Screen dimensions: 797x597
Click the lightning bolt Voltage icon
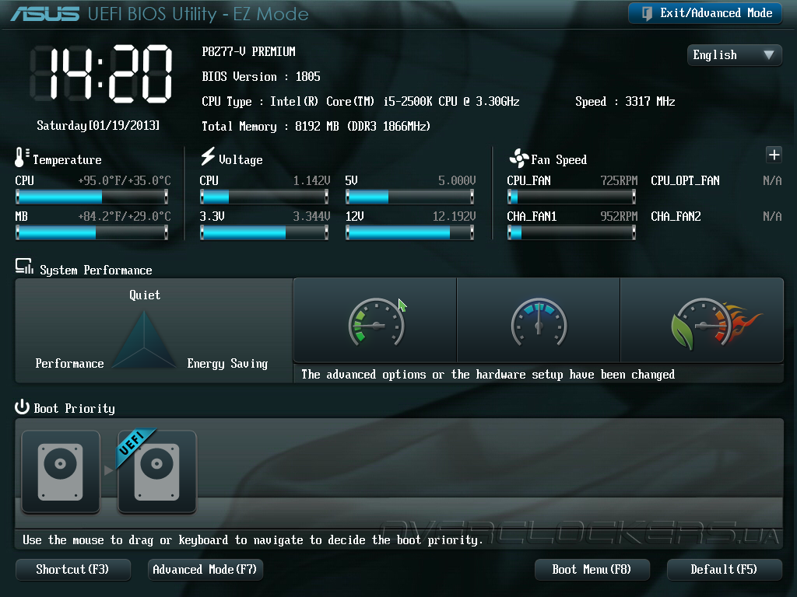coord(207,156)
